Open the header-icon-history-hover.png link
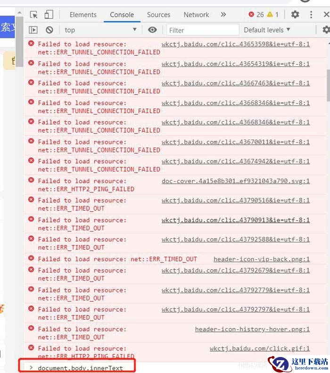This screenshot has width=330, height=373. (252, 329)
